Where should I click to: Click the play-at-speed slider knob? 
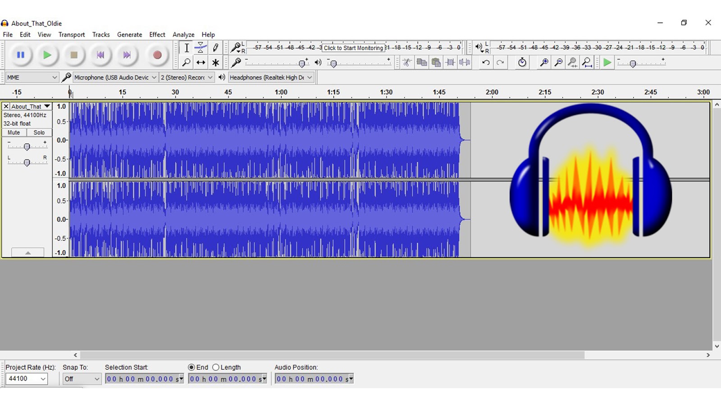coord(633,63)
